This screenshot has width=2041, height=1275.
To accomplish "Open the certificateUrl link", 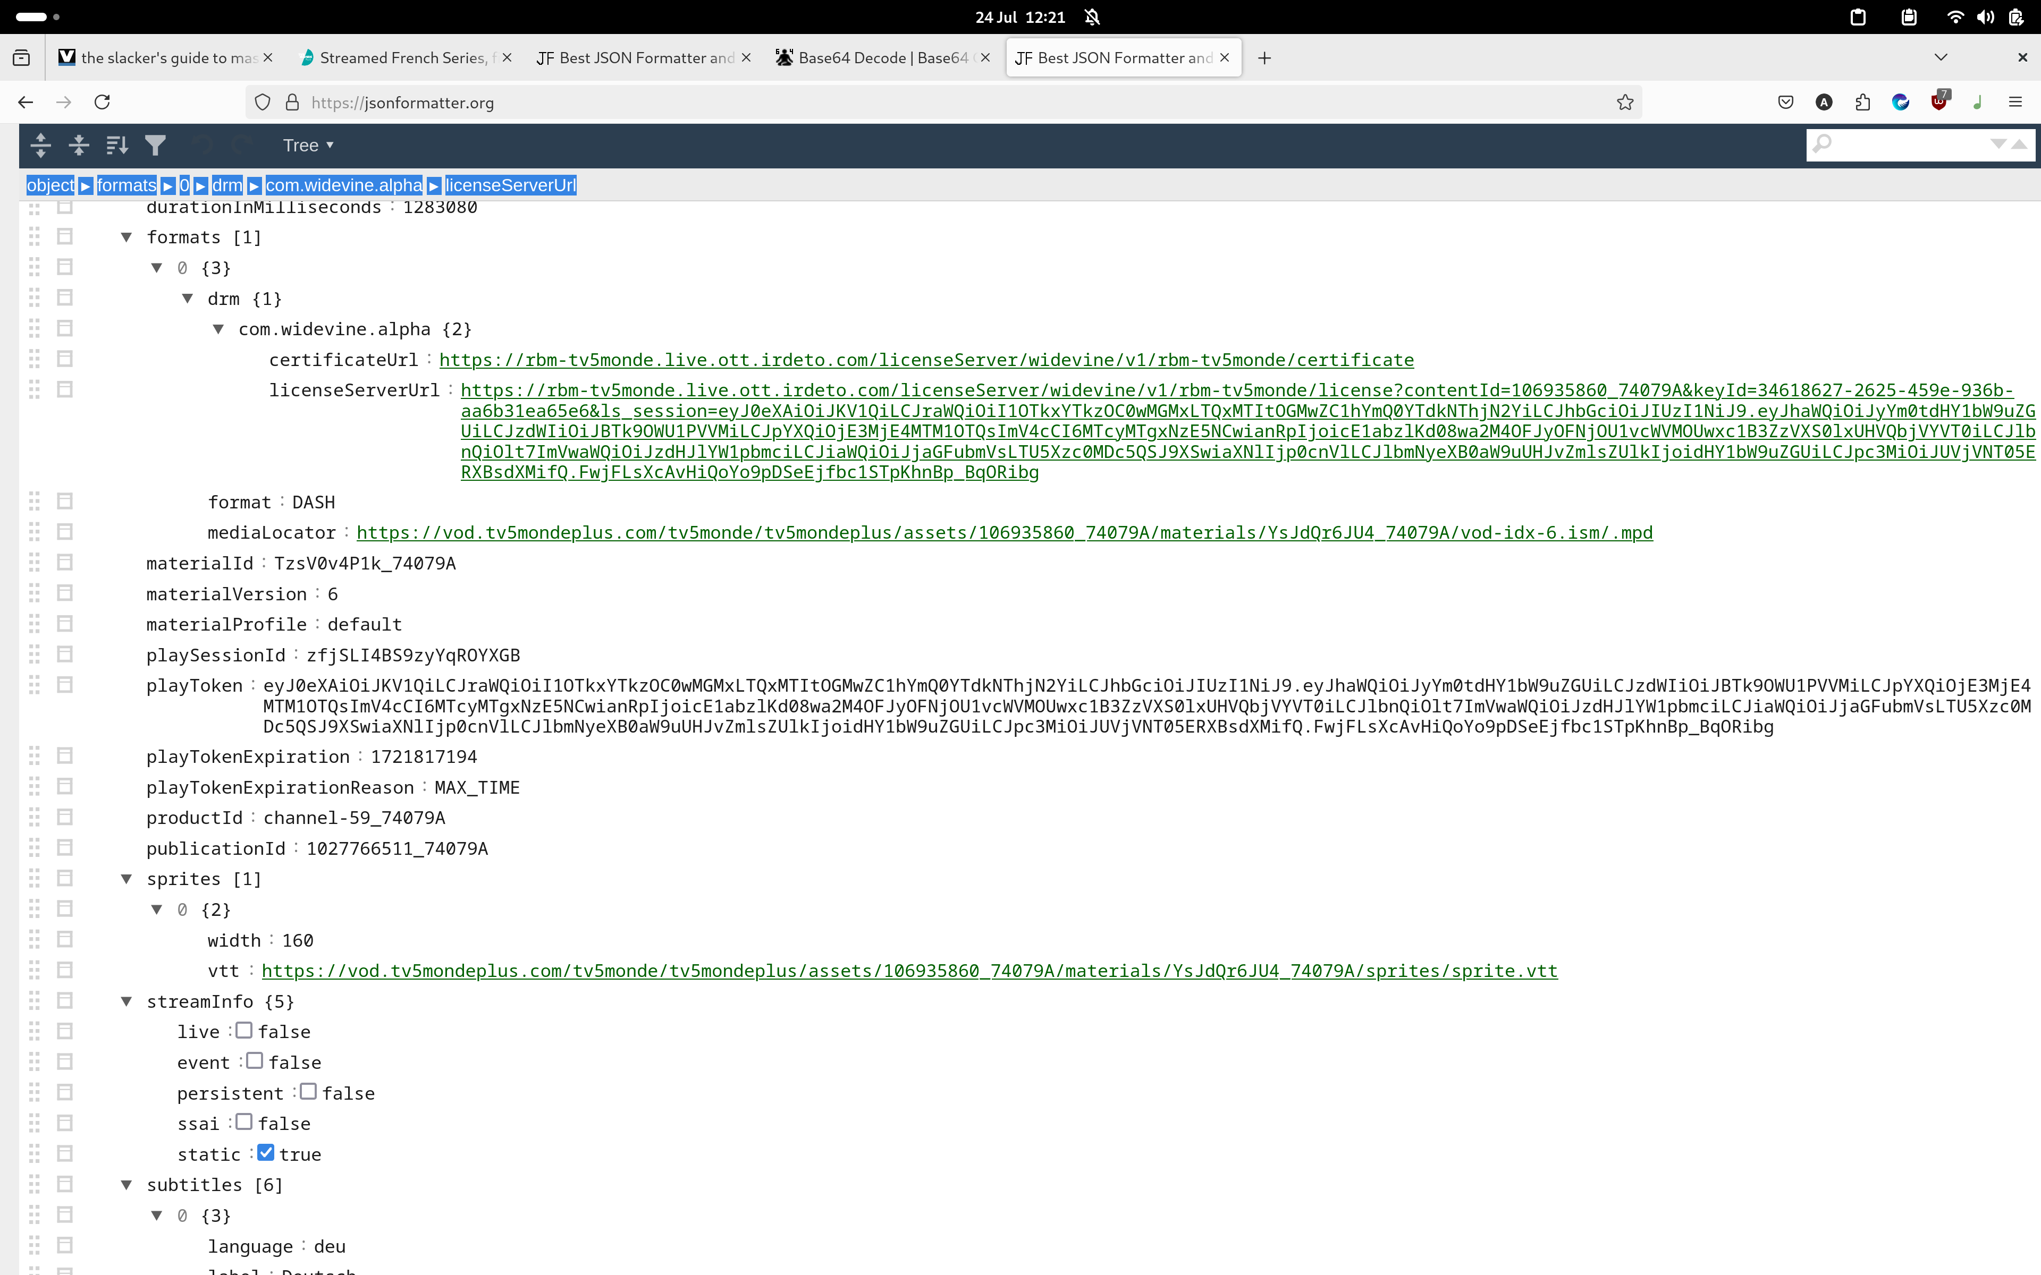I will [x=926, y=360].
